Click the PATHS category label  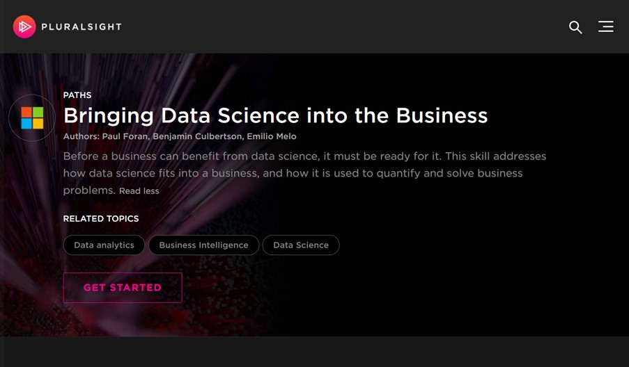point(77,95)
